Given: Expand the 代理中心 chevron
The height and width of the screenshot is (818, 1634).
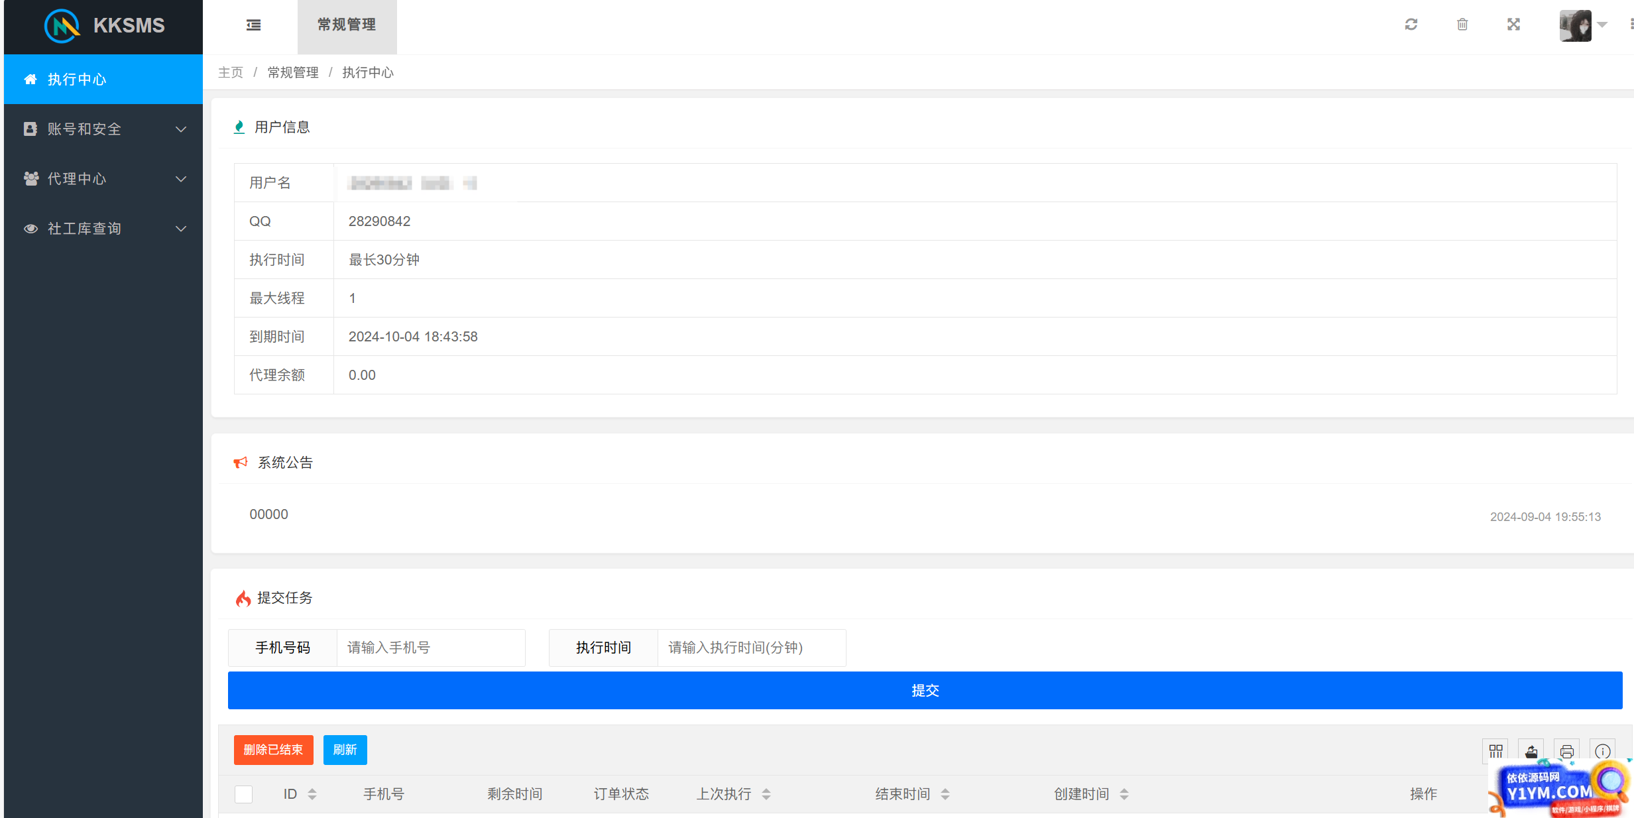Looking at the screenshot, I should 181,179.
